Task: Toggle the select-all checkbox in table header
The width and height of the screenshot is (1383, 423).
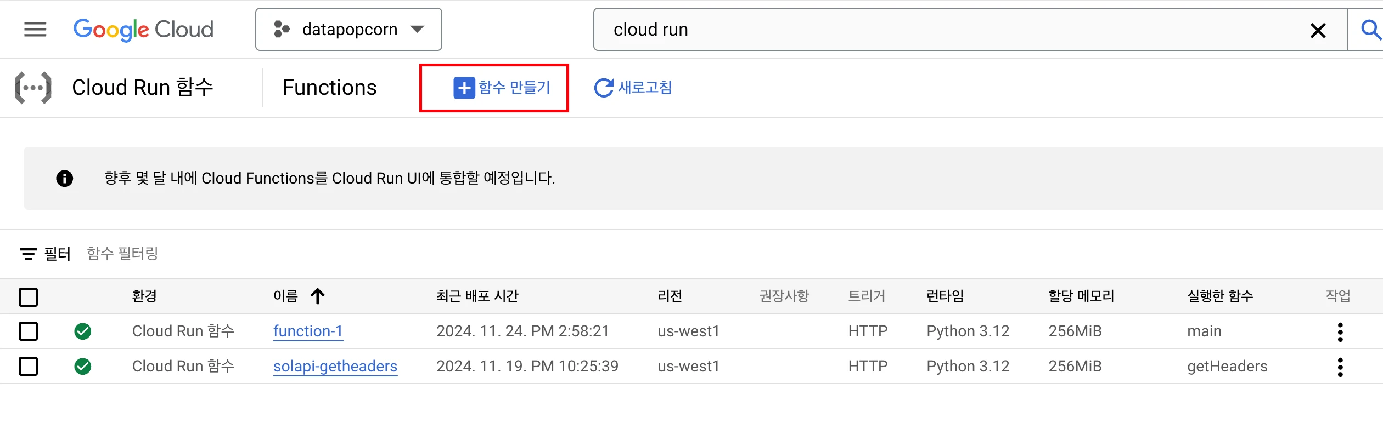Action: (29, 297)
